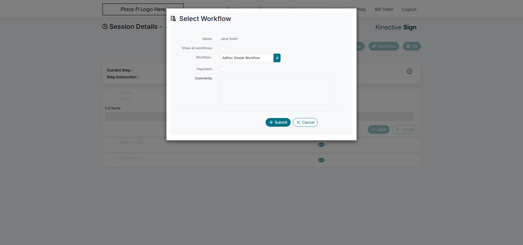Click the Step Instruction label
Image resolution: width=523 pixels, height=245 pixels.
123,77
